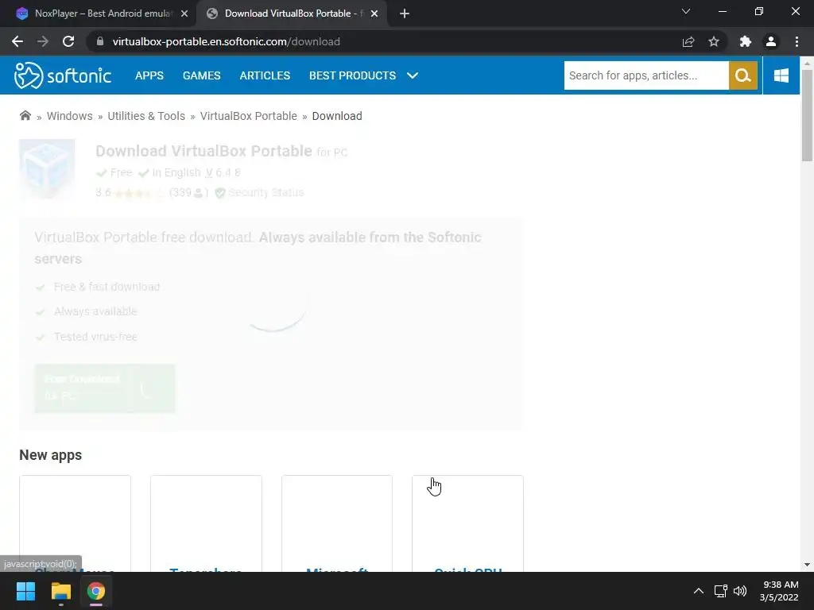The image size is (814, 610).
Task: Click Chrome icon on taskbar
Action: coord(96,591)
